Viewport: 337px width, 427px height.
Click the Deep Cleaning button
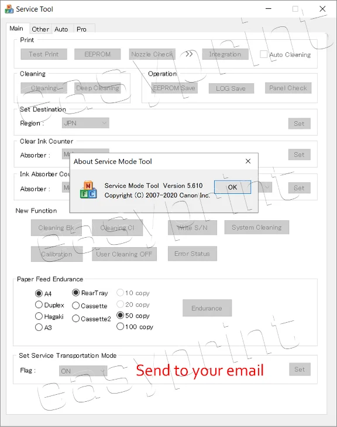point(97,88)
